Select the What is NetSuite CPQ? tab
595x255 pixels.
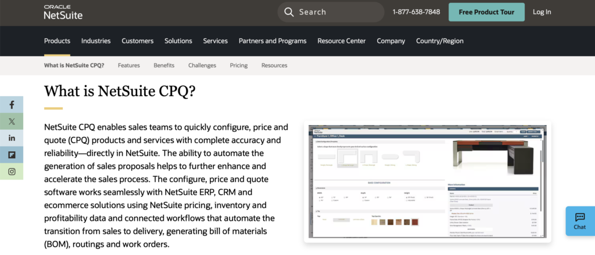(x=74, y=65)
